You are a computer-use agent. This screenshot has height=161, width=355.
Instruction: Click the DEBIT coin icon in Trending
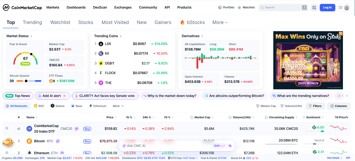(x=101, y=63)
